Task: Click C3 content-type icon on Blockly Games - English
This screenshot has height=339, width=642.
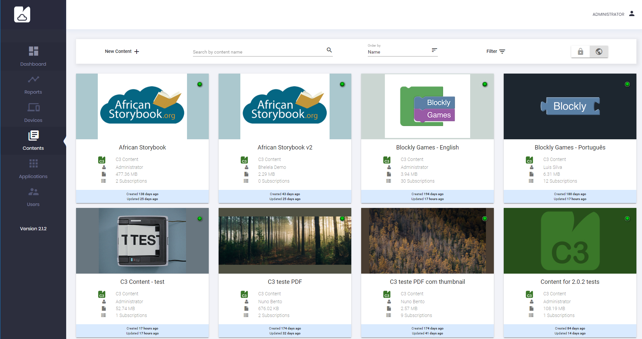Action: 387,160
